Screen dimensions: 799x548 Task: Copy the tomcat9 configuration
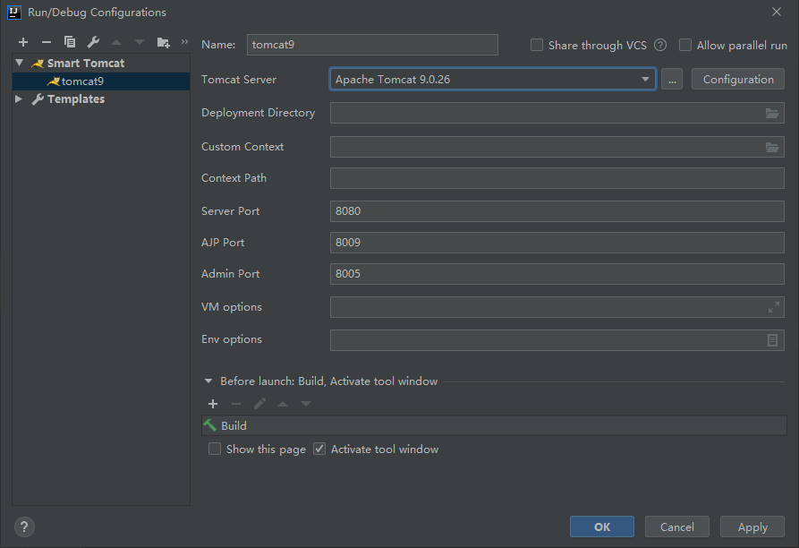(x=69, y=41)
